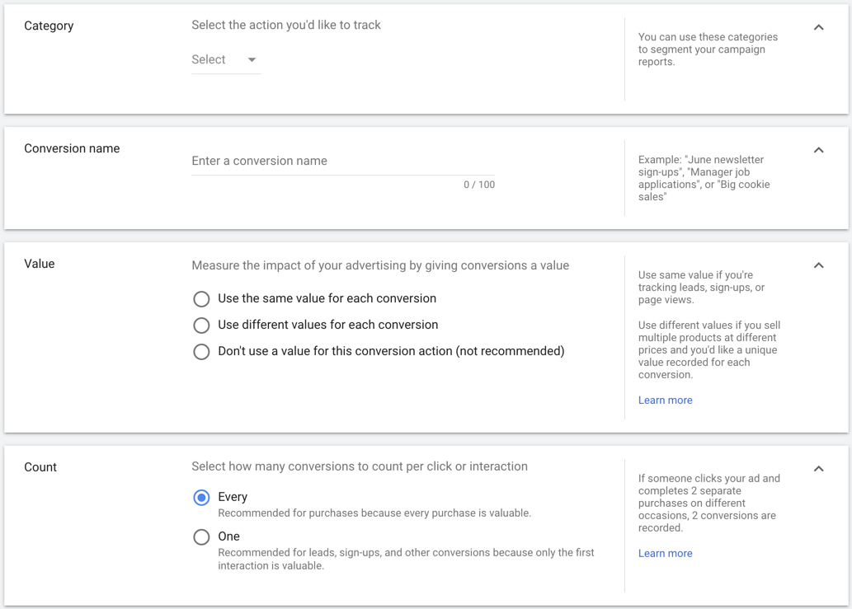Click the 'Conversion name' section heading

(72, 148)
